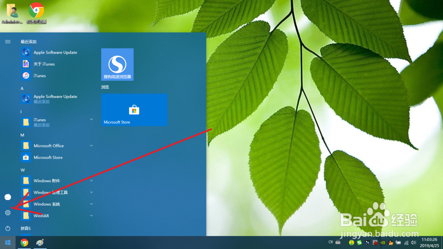Click the battery/power tray icon

click(398, 242)
